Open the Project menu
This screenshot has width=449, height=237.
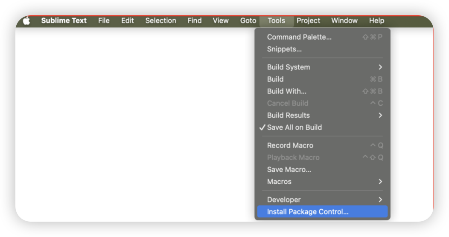click(308, 20)
